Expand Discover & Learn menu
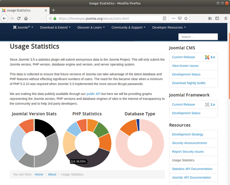 pos(91,28)
